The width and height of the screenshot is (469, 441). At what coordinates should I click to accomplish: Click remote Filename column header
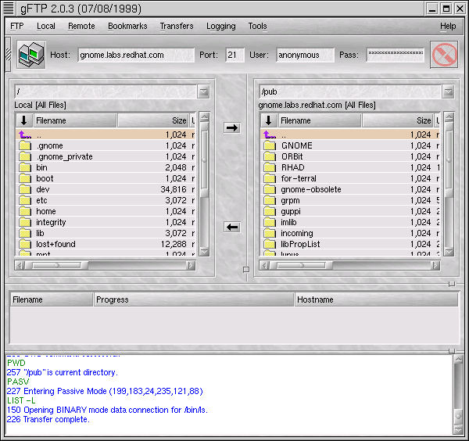[320, 120]
